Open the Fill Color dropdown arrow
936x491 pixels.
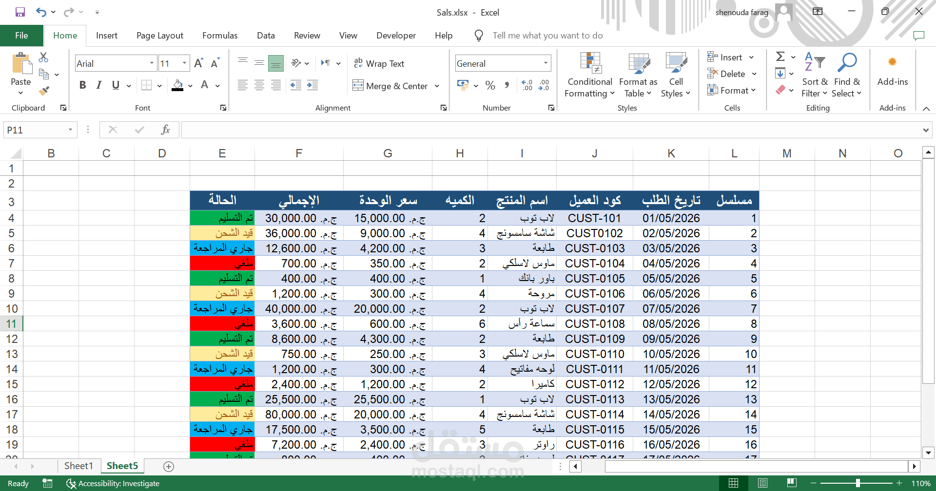click(190, 86)
